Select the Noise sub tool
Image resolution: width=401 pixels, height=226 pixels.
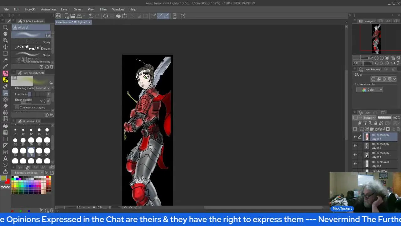pos(31,55)
